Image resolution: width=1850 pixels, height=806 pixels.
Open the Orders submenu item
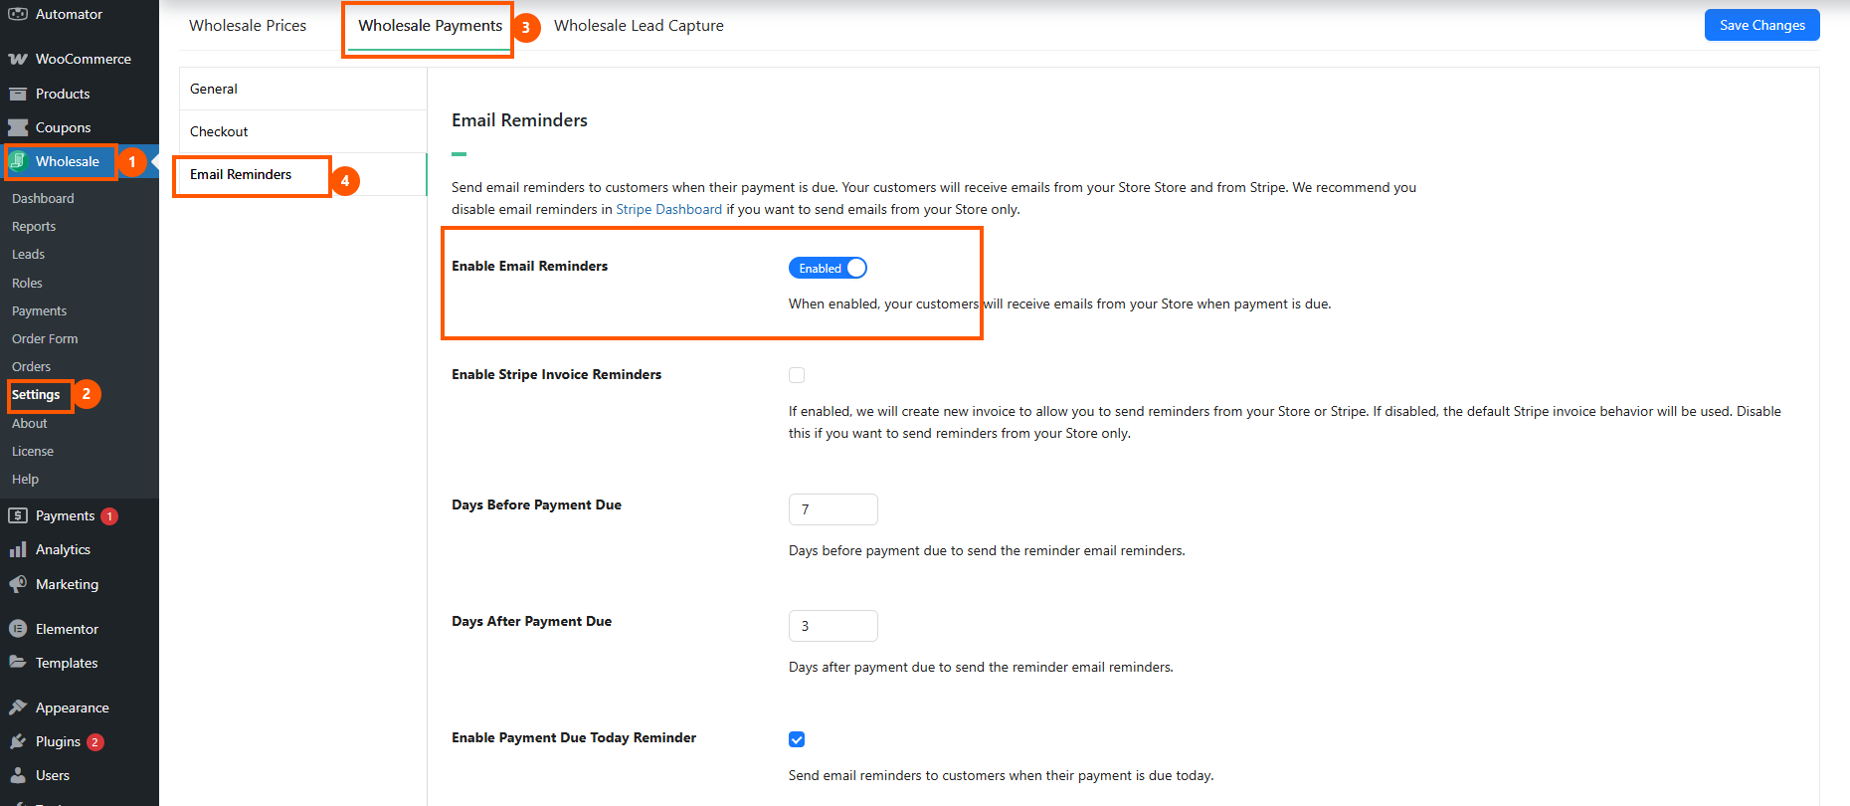click(31, 366)
